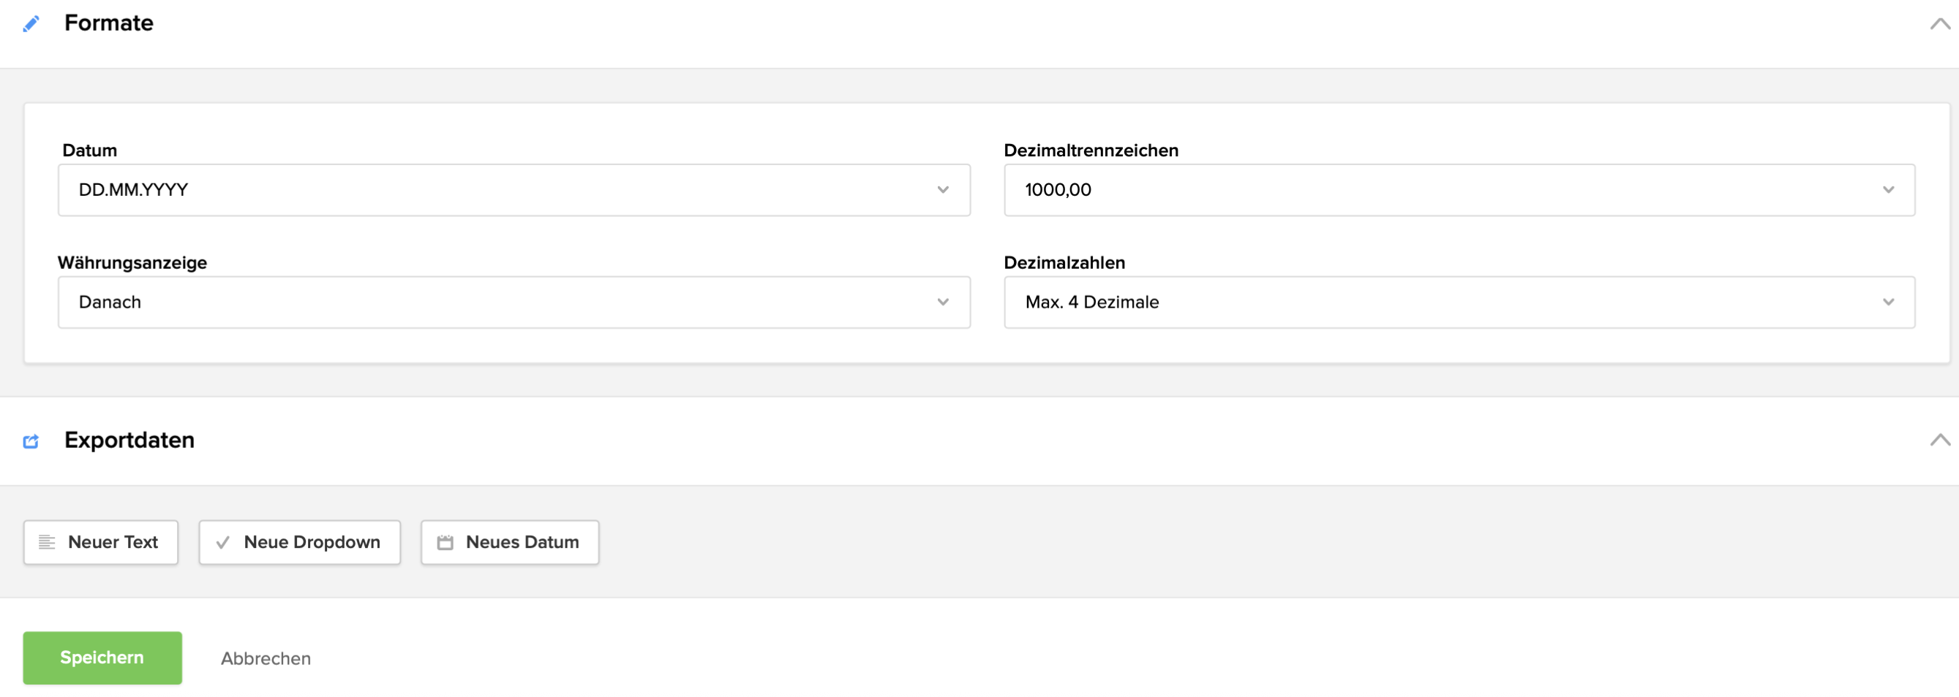Click the export icon beside Exportdaten
This screenshot has width=1959, height=697.
[31, 441]
